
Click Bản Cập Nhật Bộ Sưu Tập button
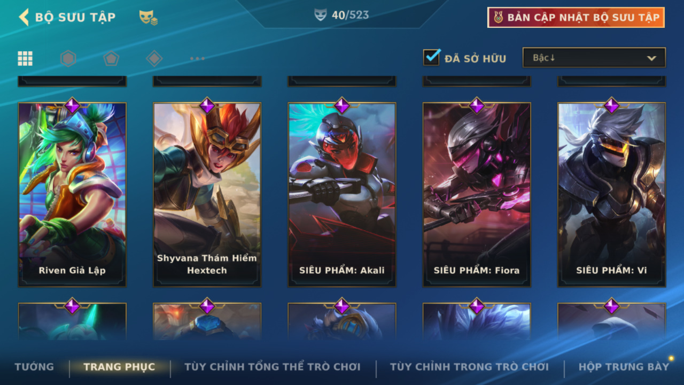click(x=576, y=17)
